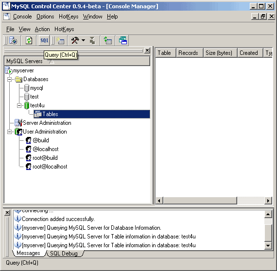
Task: Open the View menu
Action: coord(25,29)
